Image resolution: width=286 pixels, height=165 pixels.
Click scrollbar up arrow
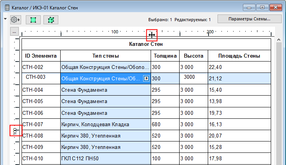tap(279, 40)
